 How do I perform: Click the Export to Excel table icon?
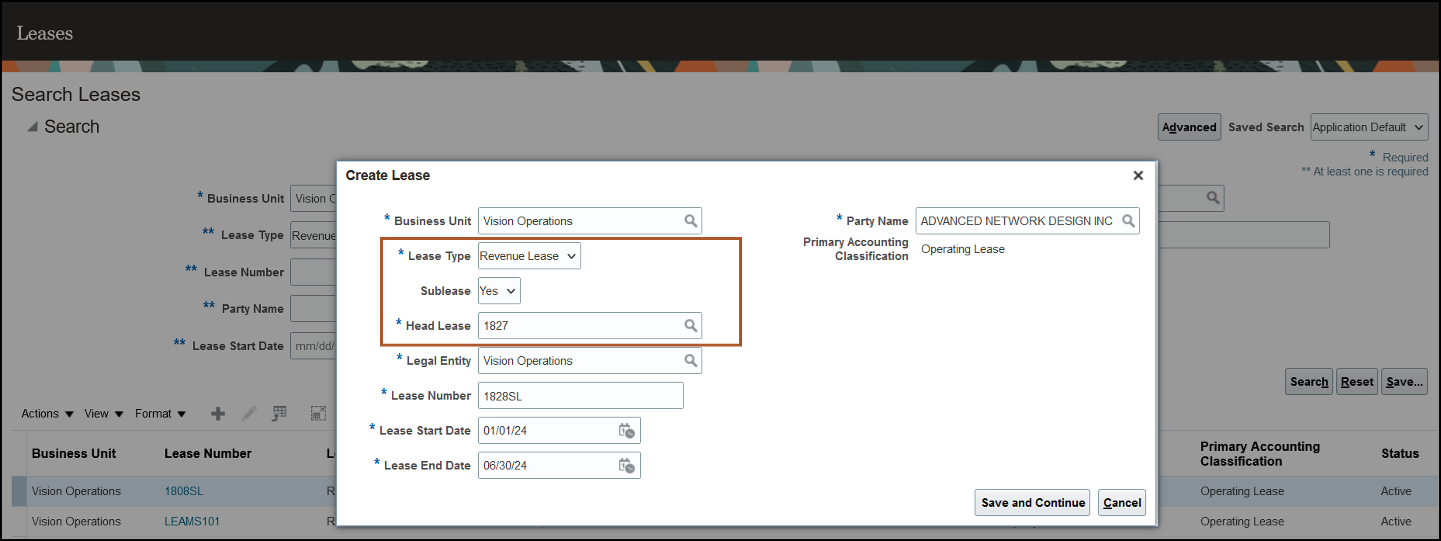click(279, 414)
